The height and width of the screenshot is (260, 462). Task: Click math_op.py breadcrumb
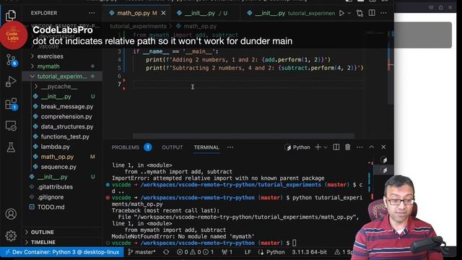click(200, 26)
